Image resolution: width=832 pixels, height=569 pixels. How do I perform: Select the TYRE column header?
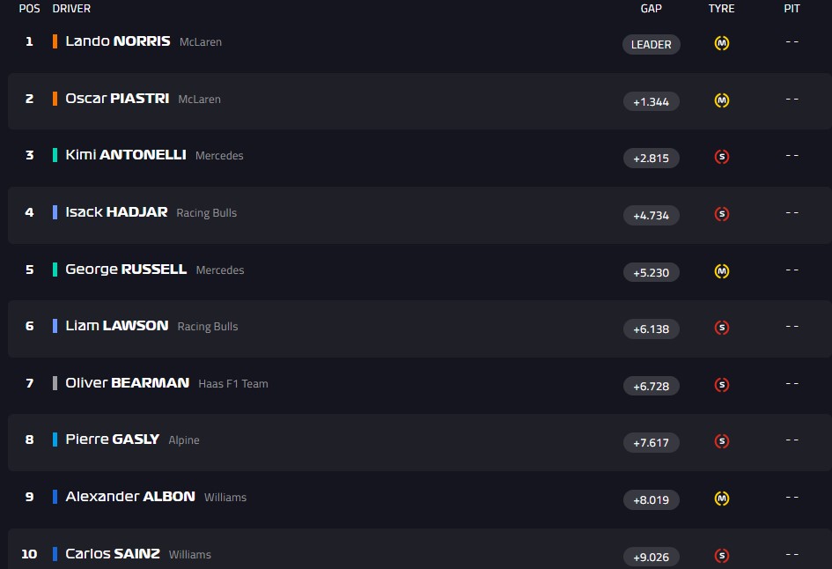(721, 9)
